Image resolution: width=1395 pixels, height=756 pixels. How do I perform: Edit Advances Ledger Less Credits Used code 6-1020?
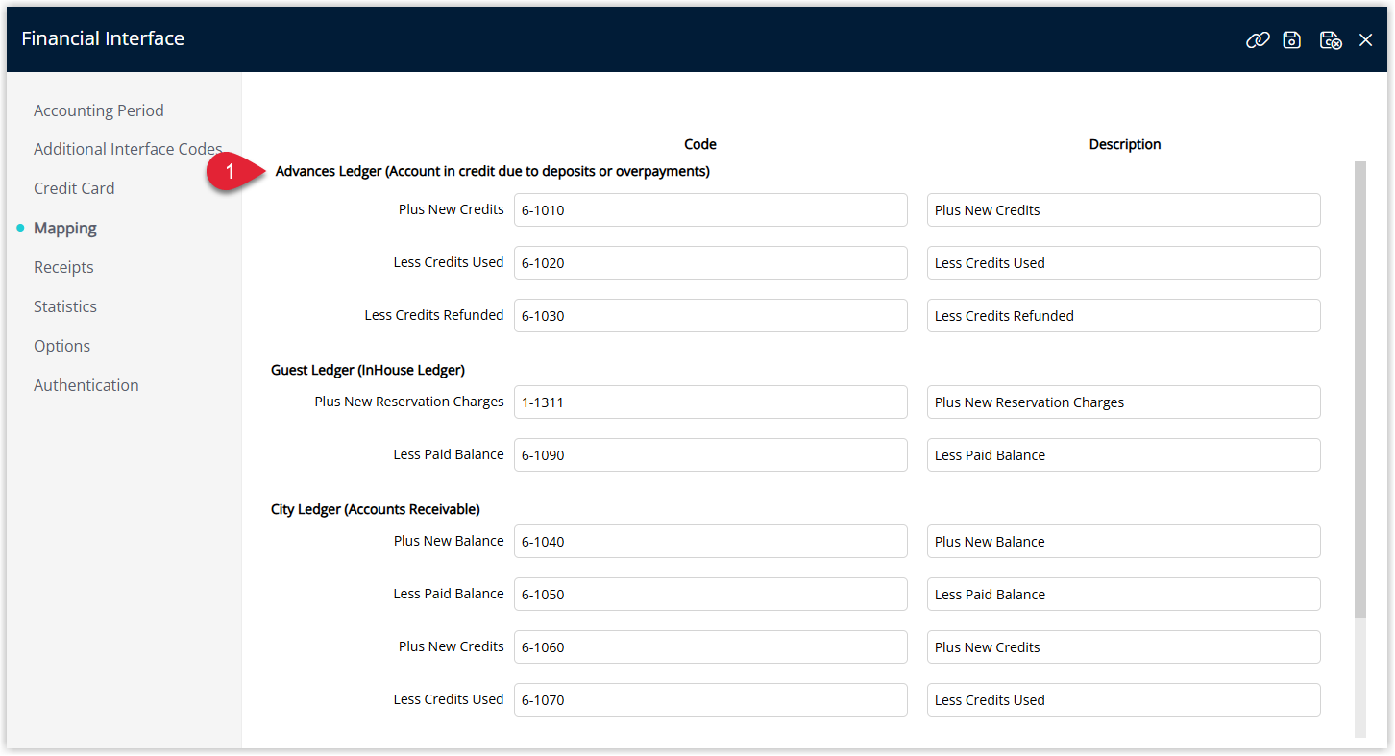(711, 262)
